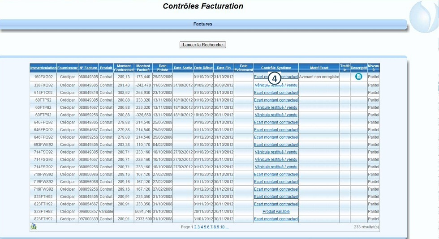439x239 pixels.
Task: Click the export icon below the table
Action: 34,227
